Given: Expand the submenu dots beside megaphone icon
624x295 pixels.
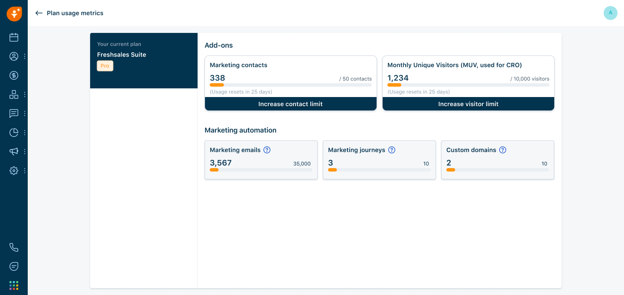Looking at the screenshot, I should tap(25, 152).
